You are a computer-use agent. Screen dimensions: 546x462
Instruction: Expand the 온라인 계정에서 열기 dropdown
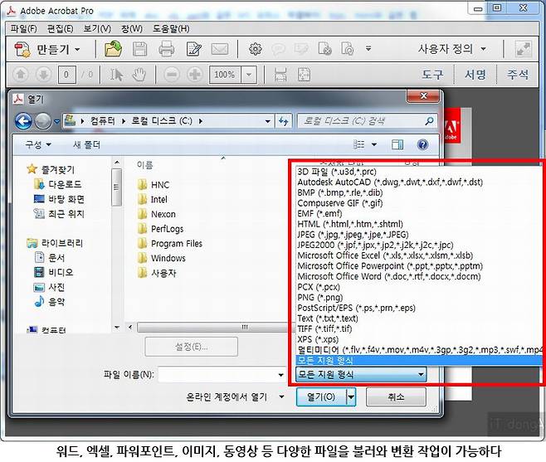tap(281, 396)
